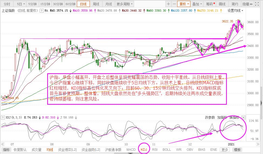This screenshot has height=154, width=263.
Task: Select KDJ indicator tab
Action: [144, 150]
